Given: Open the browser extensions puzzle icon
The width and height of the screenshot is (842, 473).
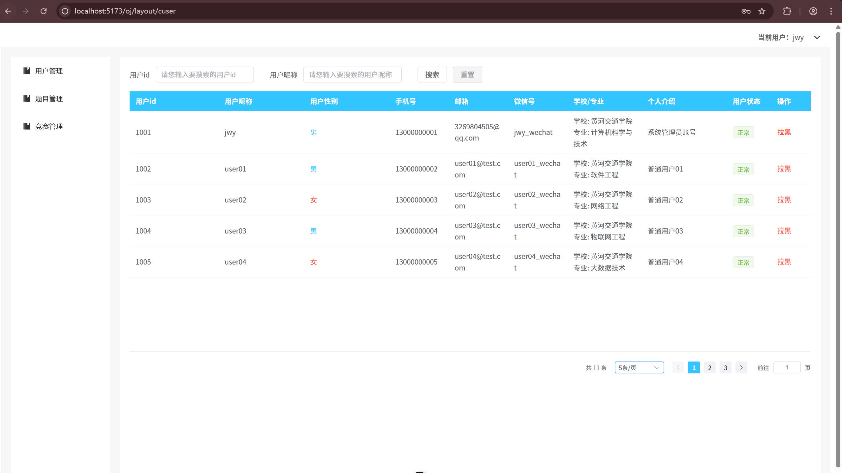Looking at the screenshot, I should pos(787,11).
